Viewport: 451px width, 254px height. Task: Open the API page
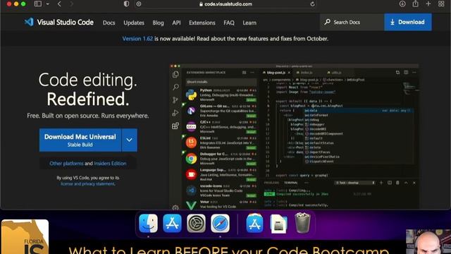coord(176,23)
